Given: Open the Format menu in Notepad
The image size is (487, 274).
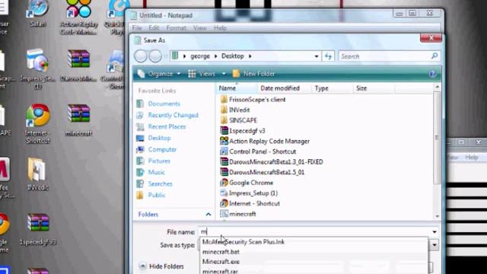Looking at the screenshot, I should [176, 28].
